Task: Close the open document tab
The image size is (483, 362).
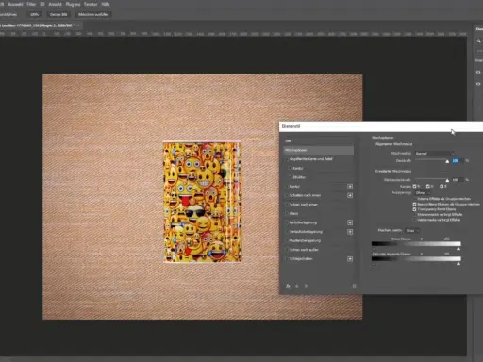Action: pyautogui.click(x=78, y=25)
